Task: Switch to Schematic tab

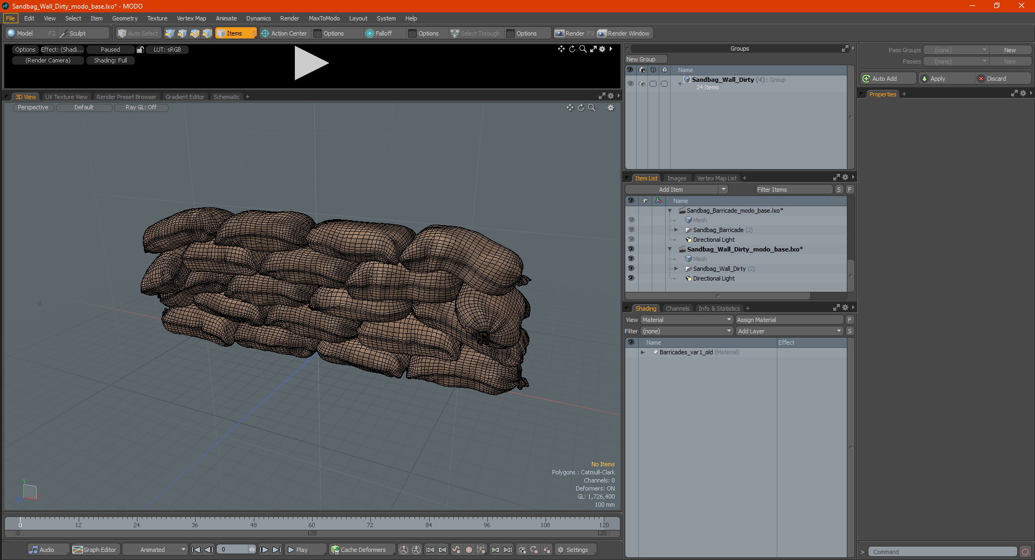Action: (x=226, y=97)
